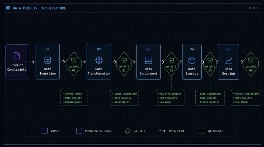Click the dashed QA Checks square in legend
264x147 pixels.
pyautogui.click(x=202, y=131)
